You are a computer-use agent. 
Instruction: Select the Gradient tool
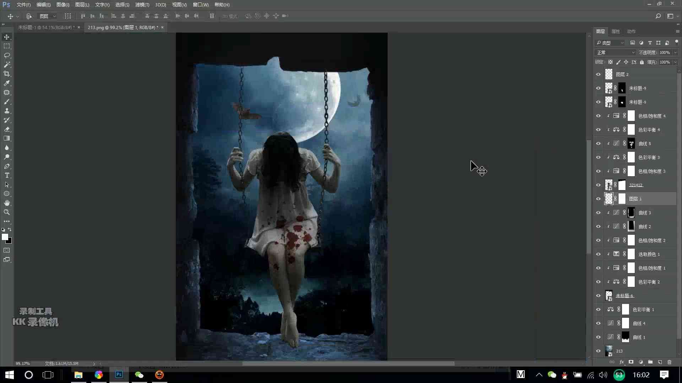[7, 139]
